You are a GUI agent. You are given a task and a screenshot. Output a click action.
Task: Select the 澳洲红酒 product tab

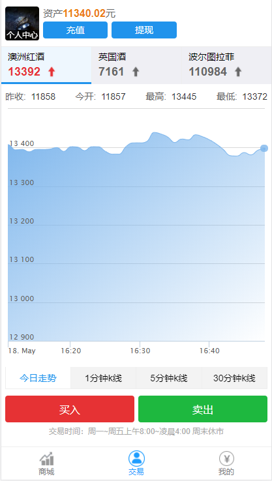(x=46, y=65)
